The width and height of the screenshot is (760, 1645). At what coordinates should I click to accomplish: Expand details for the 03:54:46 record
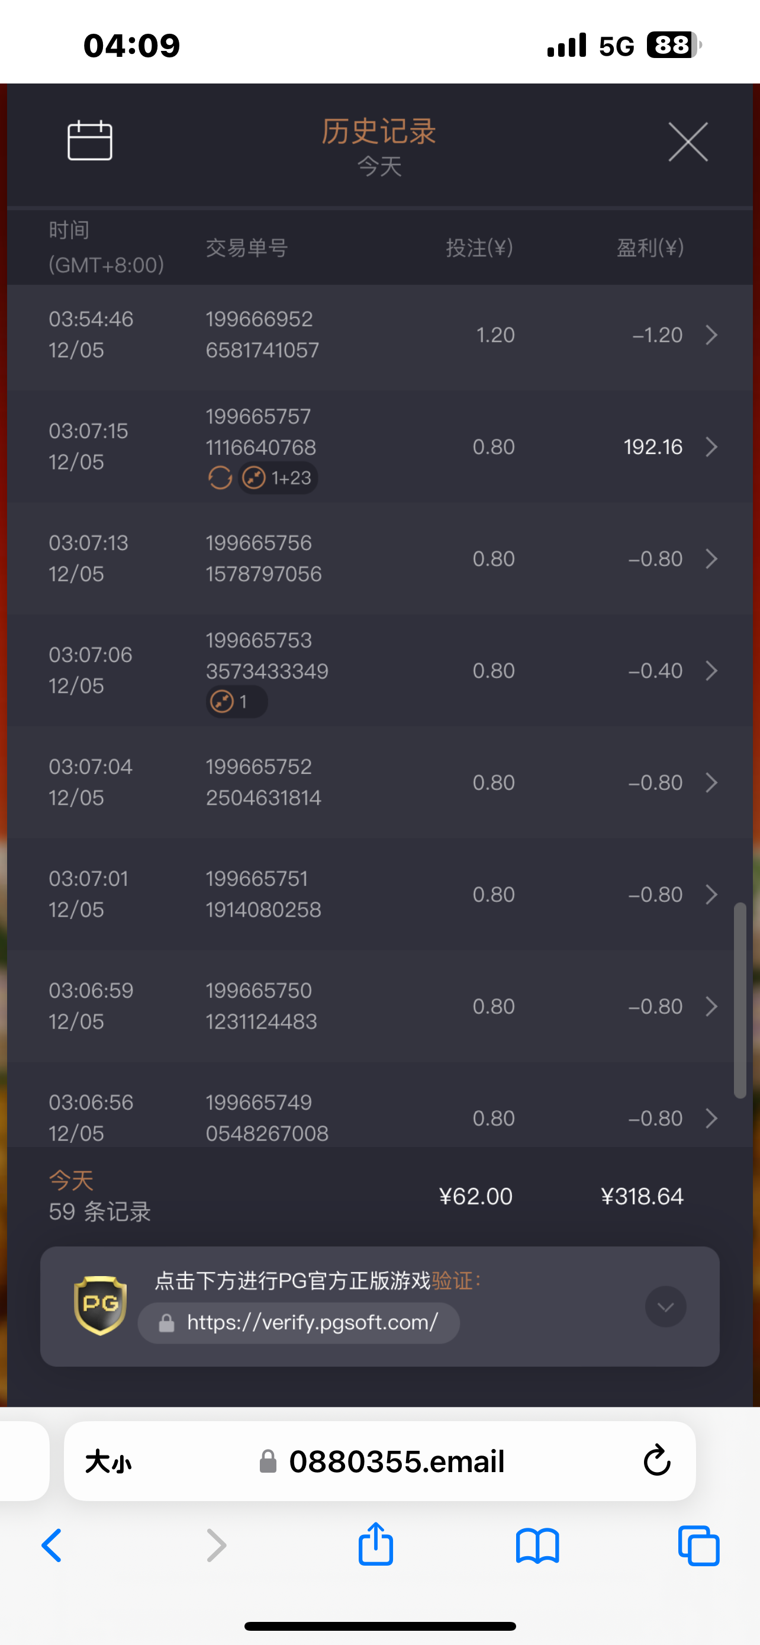click(711, 335)
